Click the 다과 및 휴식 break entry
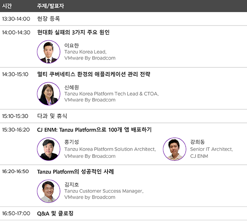The width and height of the screenshot is (247, 222). [52, 116]
